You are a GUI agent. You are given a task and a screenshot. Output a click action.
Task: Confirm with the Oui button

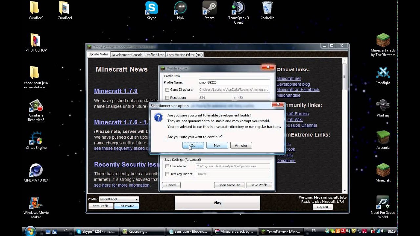pyautogui.click(x=193, y=145)
